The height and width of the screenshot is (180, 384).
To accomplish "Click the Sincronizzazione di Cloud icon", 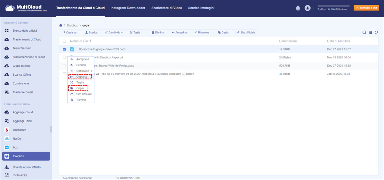I will click(x=7, y=57).
